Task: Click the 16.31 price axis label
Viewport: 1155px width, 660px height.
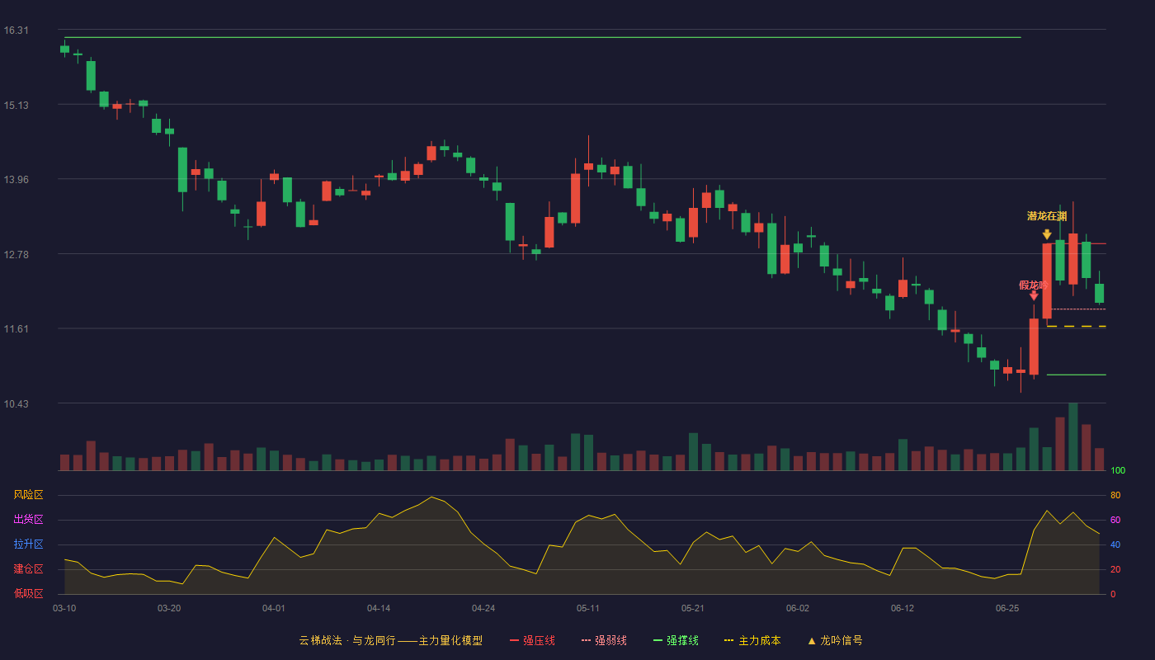Action: (x=16, y=31)
